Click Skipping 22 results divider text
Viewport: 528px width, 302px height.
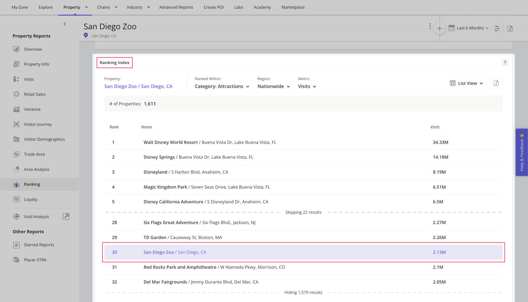click(x=303, y=212)
